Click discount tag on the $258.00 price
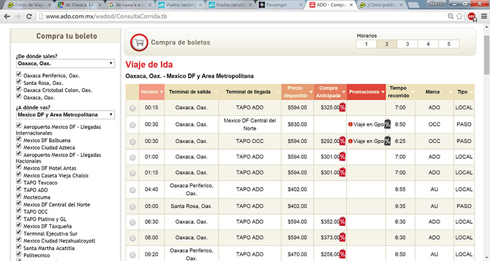The image size is (490, 261). [342, 254]
